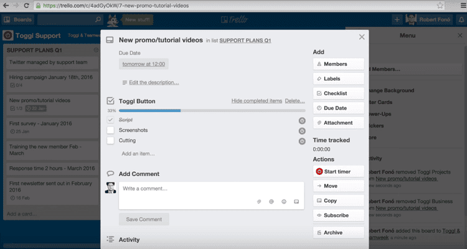
Task: Start Toggl timer for Cutting item
Action: [302, 141]
